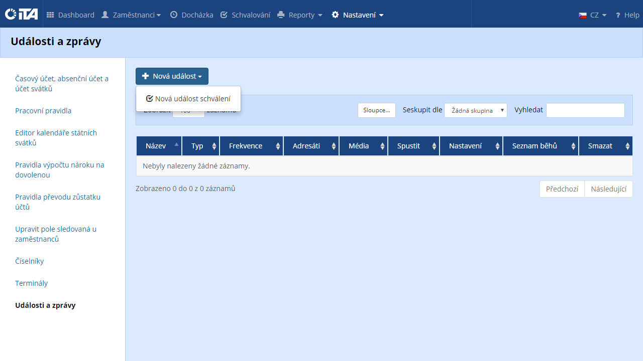Screen dimensions: 643x361
Task: Click the Vyhledat search field
Action: tap(585, 110)
